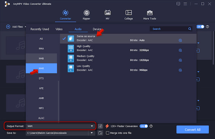
Task: Choose AU audio format
Action: pos(41,39)
